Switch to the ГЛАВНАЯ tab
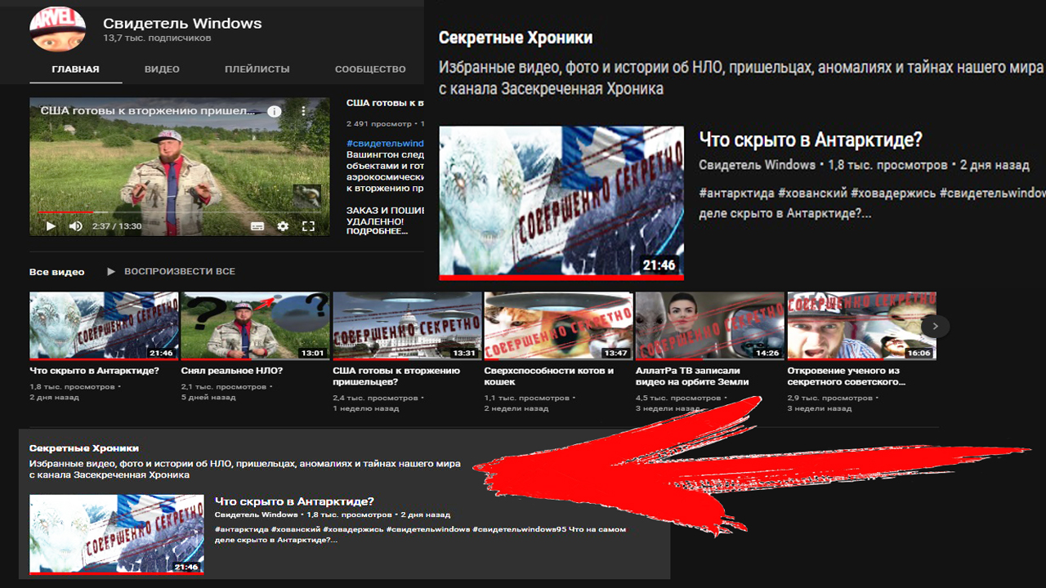 (x=75, y=69)
